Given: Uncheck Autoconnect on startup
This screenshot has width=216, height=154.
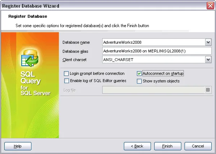Looking at the screenshot, I should pos(139,73).
